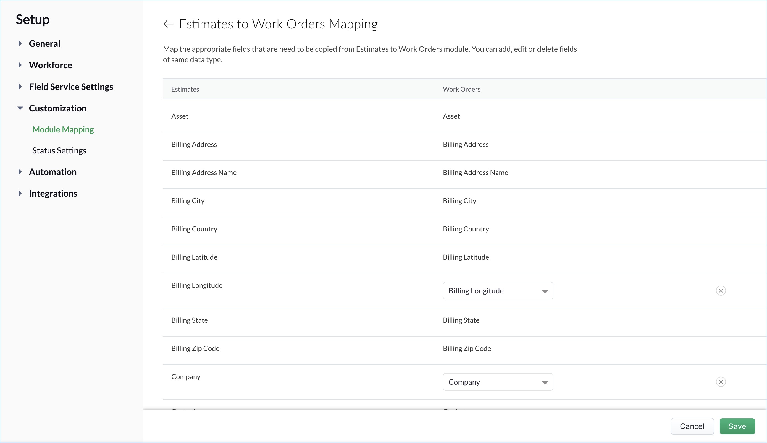The image size is (767, 443).
Task: Open Status Settings in sidebar
Action: (59, 151)
